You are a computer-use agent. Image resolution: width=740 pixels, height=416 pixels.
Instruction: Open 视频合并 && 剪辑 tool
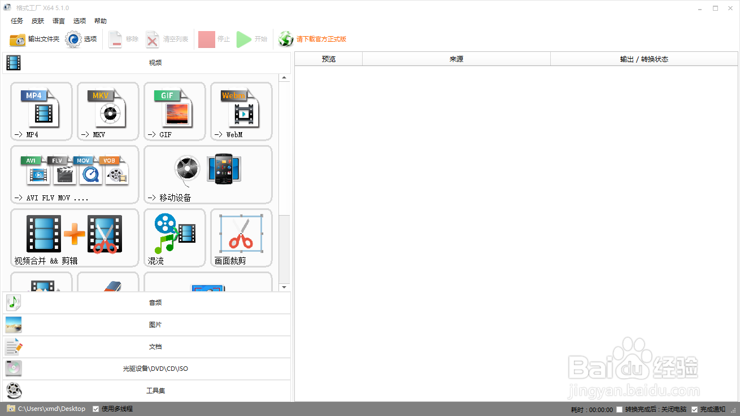click(x=75, y=238)
